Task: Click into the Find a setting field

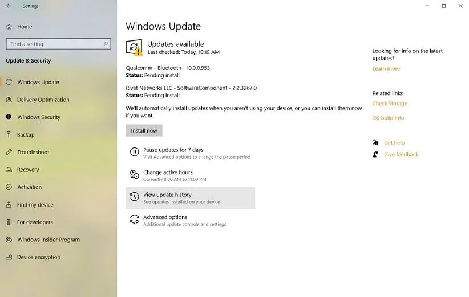Action: click(x=54, y=44)
